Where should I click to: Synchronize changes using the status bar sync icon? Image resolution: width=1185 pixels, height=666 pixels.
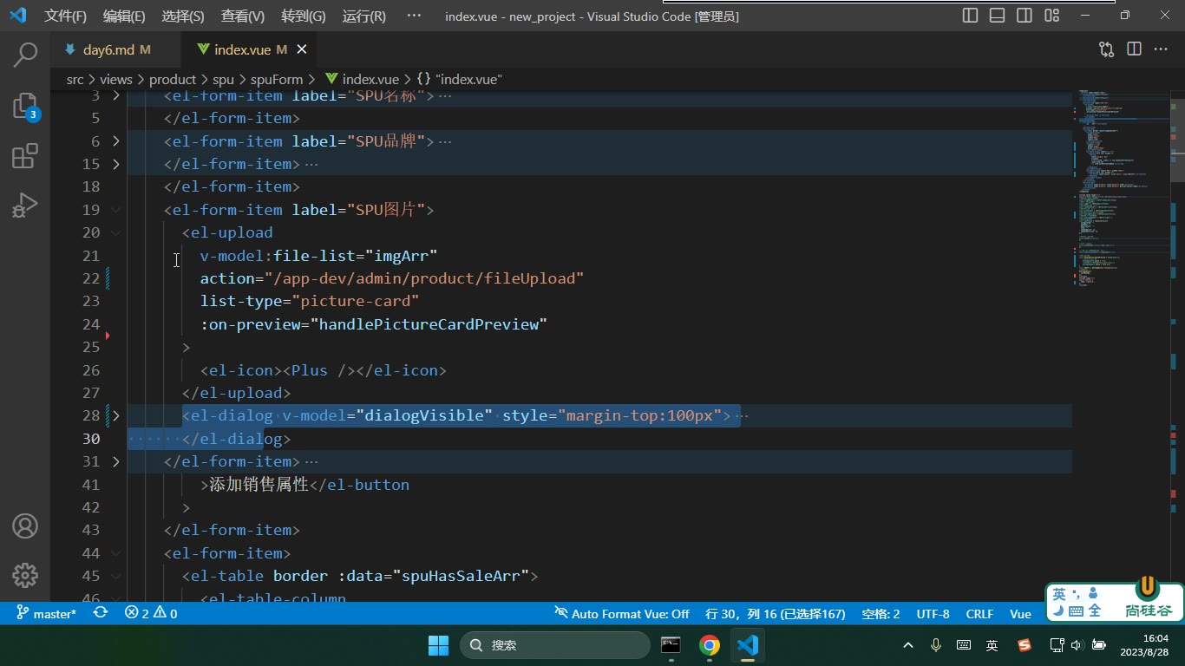tap(101, 613)
